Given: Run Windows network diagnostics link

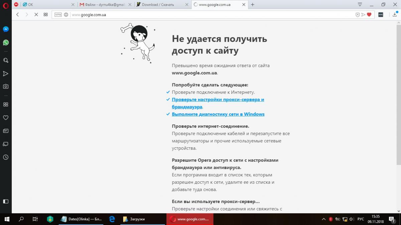Looking at the screenshot, I should tap(218, 114).
